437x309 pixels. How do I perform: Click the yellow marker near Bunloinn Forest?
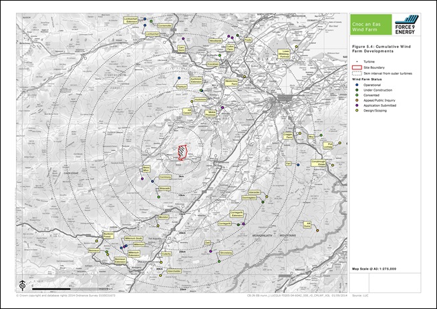(x=97, y=241)
